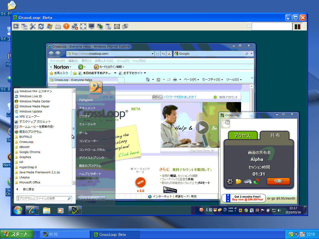Click the chat bubbles icon in CrossLoop Beta toolbar

[x=125, y=26]
